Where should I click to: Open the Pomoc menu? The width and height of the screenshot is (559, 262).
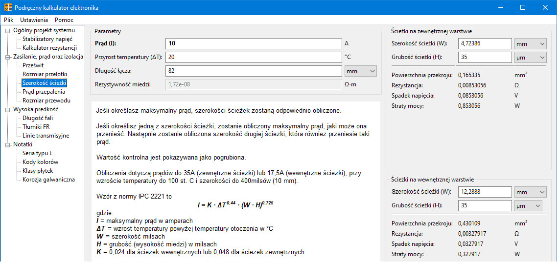64,20
